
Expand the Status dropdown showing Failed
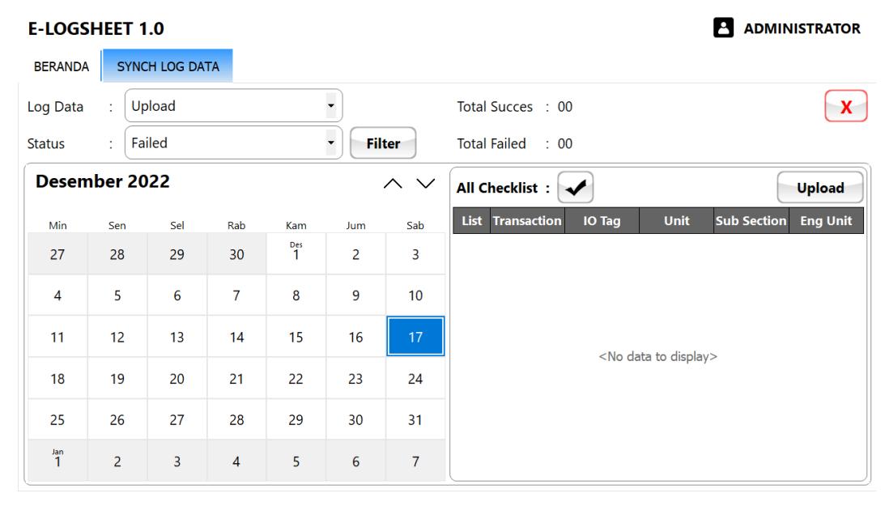(x=233, y=142)
